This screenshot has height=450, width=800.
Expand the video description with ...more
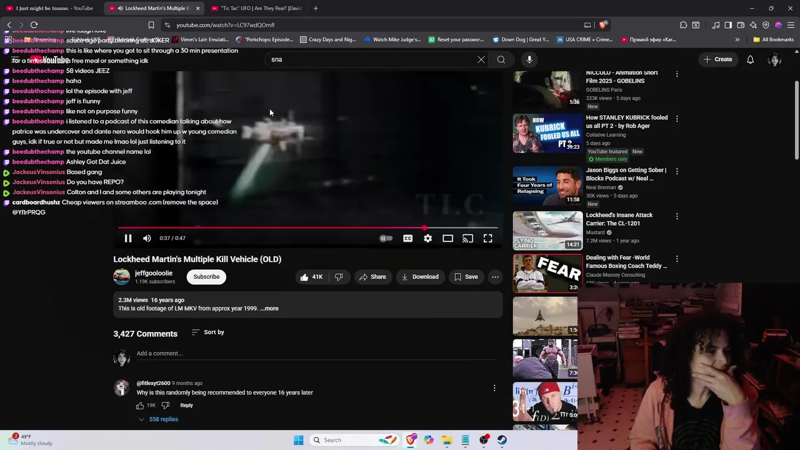[269, 309]
